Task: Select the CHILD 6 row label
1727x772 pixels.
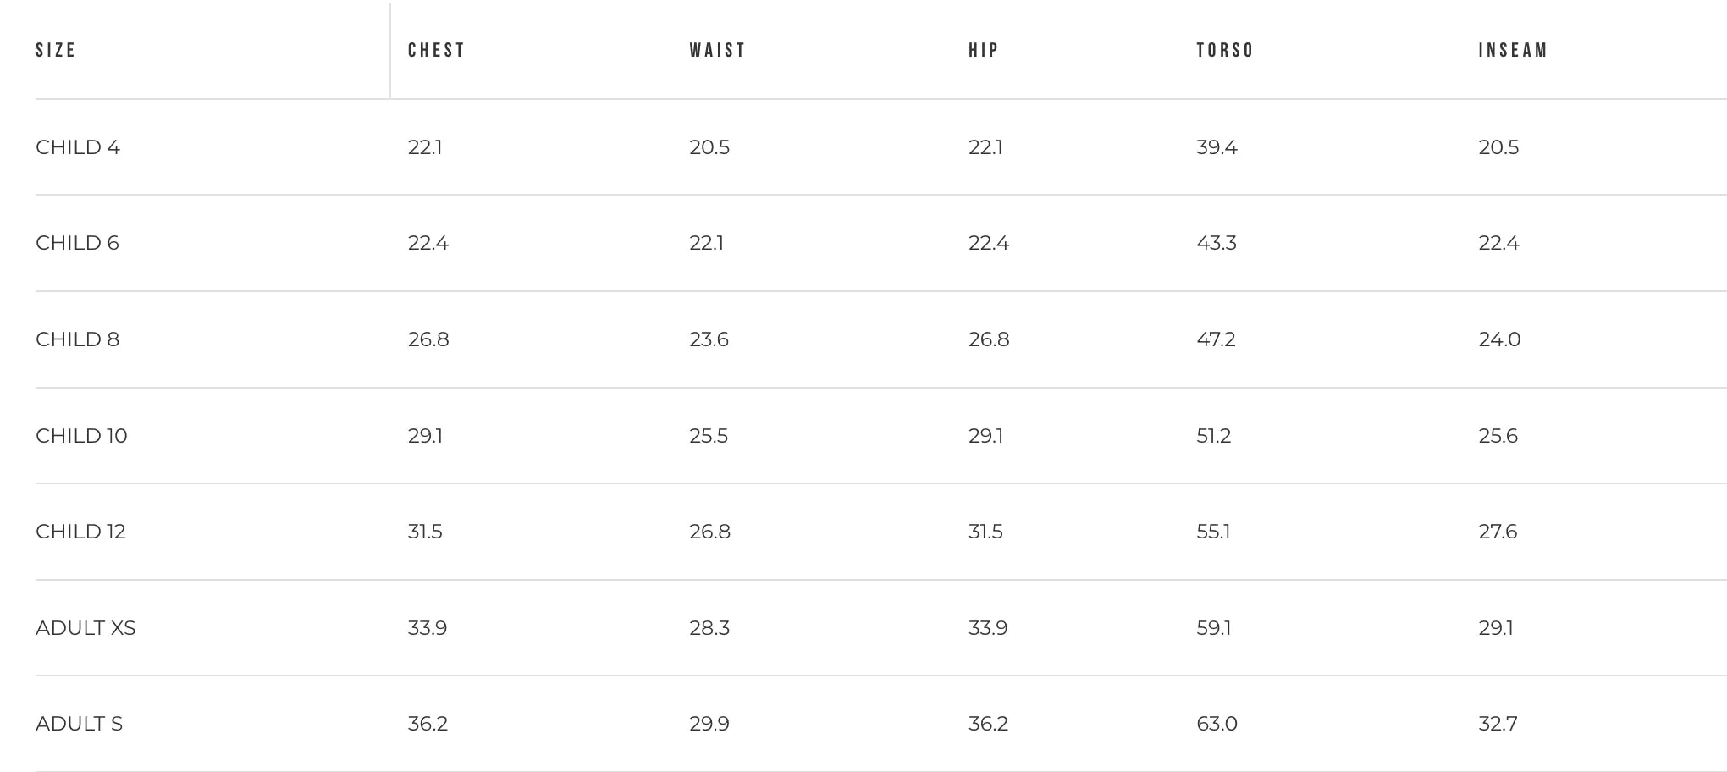Action: (77, 243)
